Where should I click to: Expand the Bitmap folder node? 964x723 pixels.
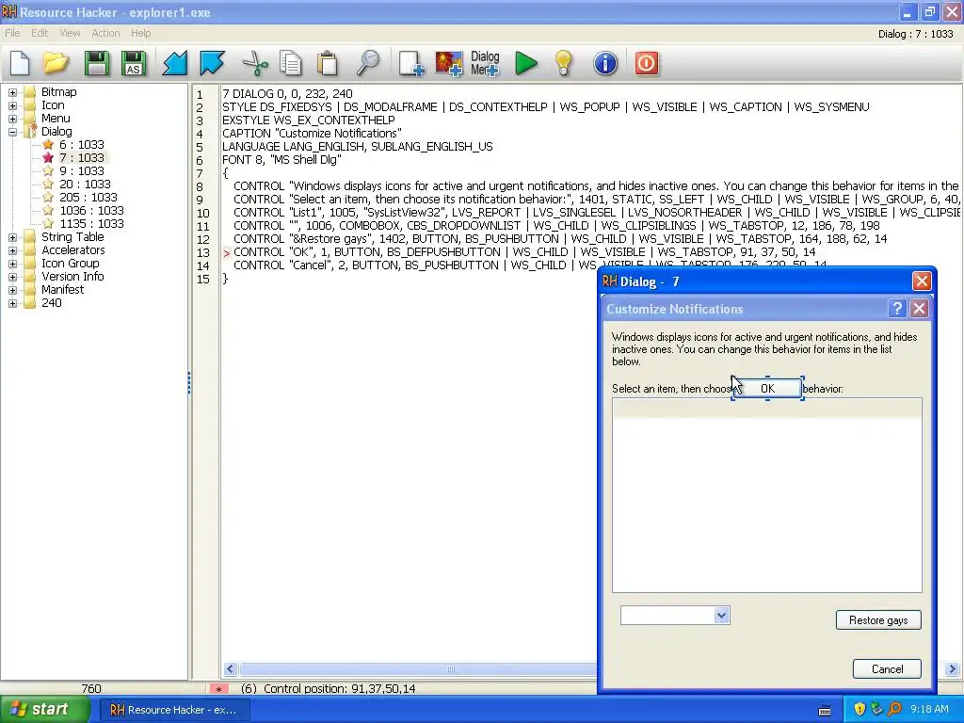(12, 92)
